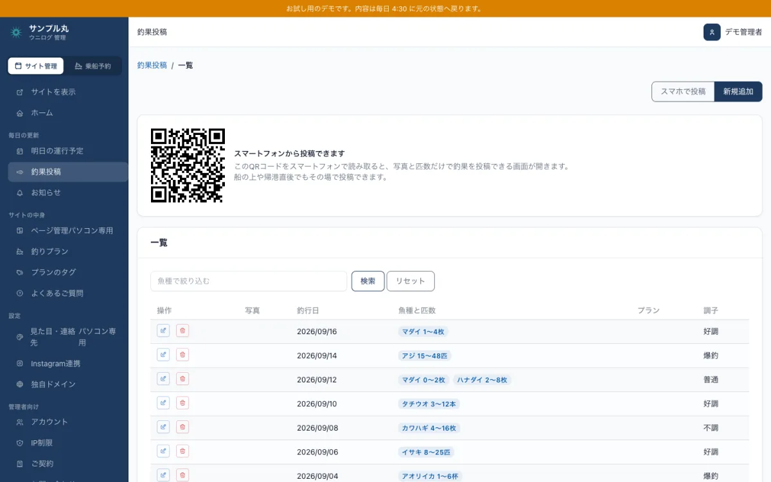Open よくあるご質問 in the sidebar
This screenshot has width=771, height=482.
68,293
